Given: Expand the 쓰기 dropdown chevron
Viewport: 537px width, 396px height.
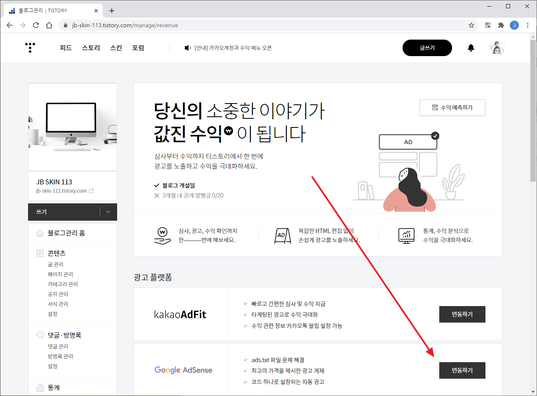Looking at the screenshot, I should 108,212.
